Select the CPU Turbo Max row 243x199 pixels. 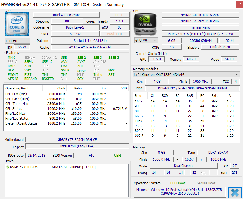pos(66,104)
